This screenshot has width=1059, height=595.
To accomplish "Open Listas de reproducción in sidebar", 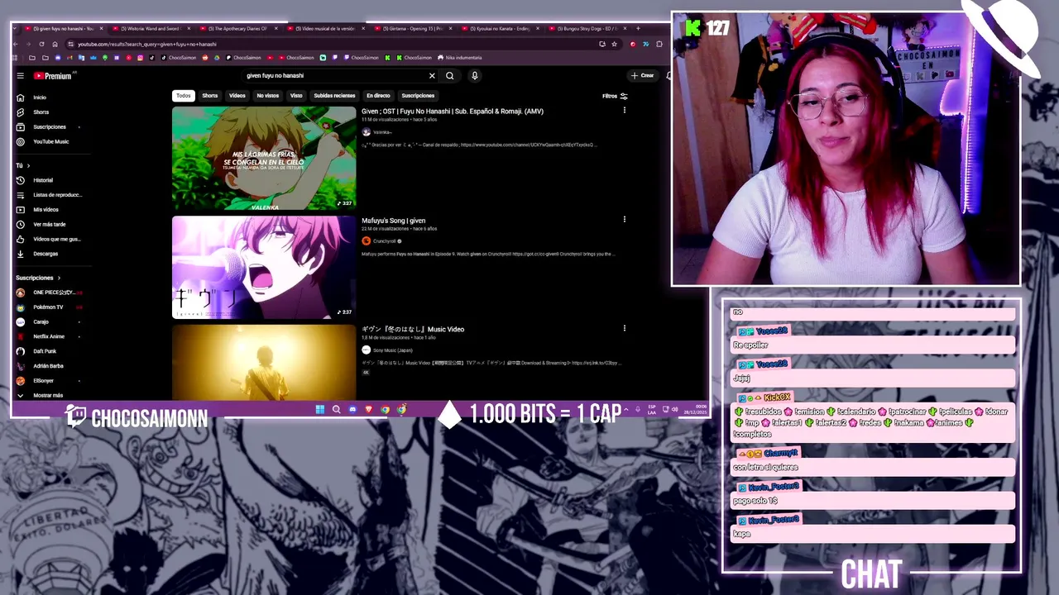I will click(x=50, y=195).
